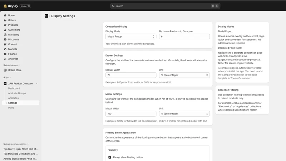Click the Analytics bar chart icon
Viewport: 286px width, 161px height.
click(x=5, y=59)
